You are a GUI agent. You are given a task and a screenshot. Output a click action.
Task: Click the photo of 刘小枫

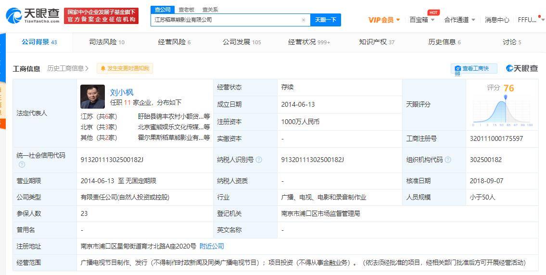92,97
